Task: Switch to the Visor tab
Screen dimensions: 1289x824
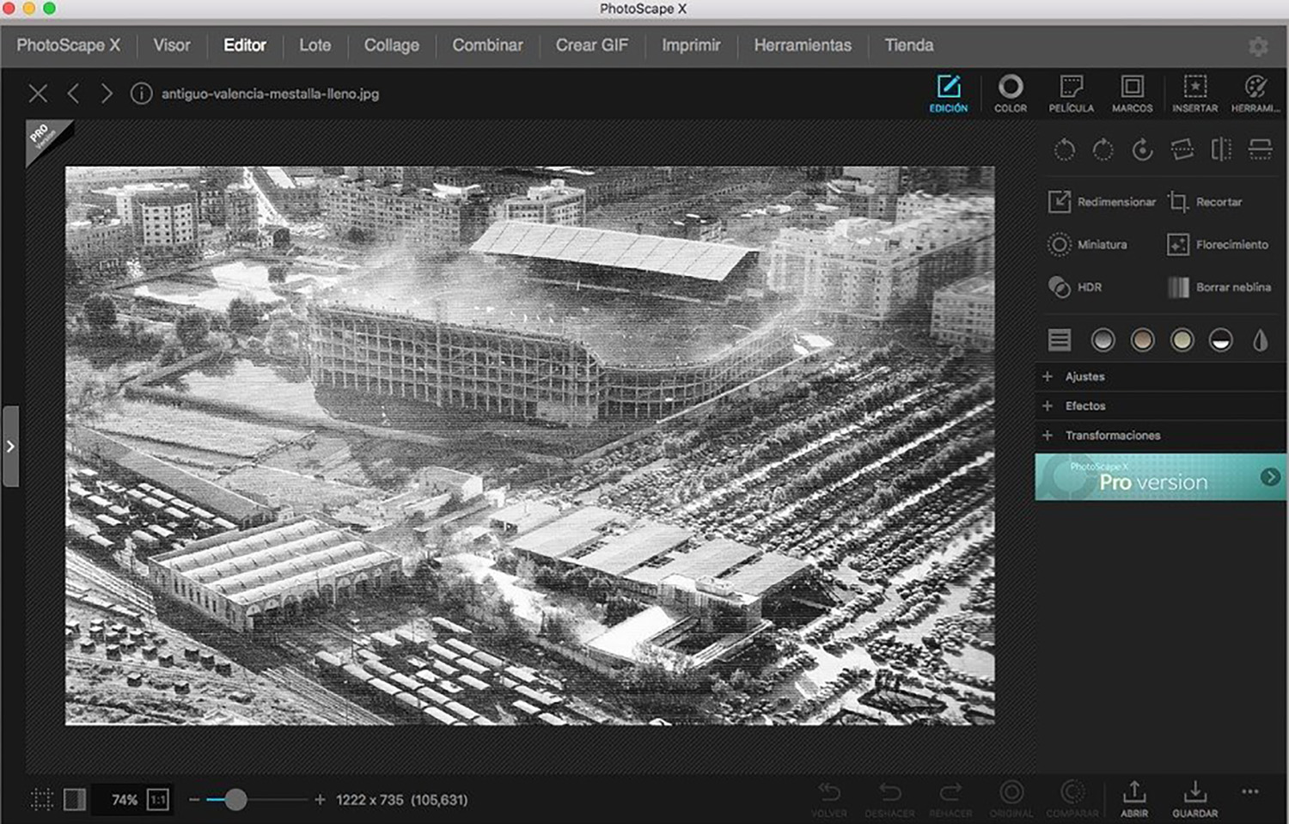Action: (x=172, y=46)
